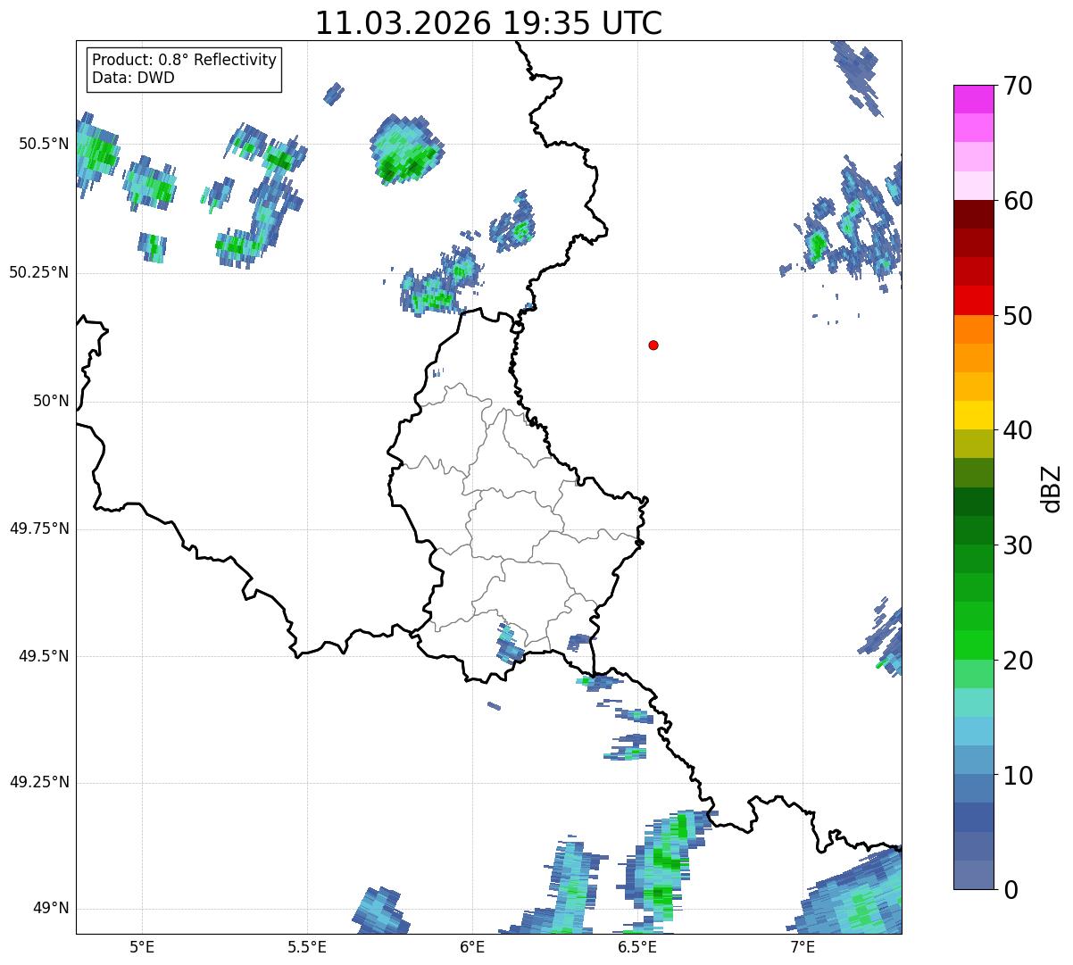The image size is (1073, 965).
Task: Click the bright green swatch above 20
Action: click(x=973, y=645)
